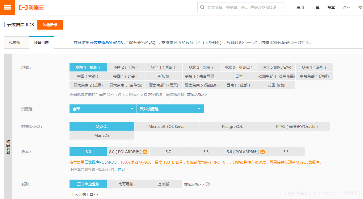This screenshot has width=363, height=199.
Task: Select series 三节点企业版
Action: tap(88, 184)
